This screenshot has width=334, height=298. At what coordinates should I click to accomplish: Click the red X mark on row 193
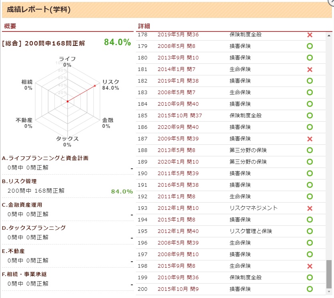(310, 208)
